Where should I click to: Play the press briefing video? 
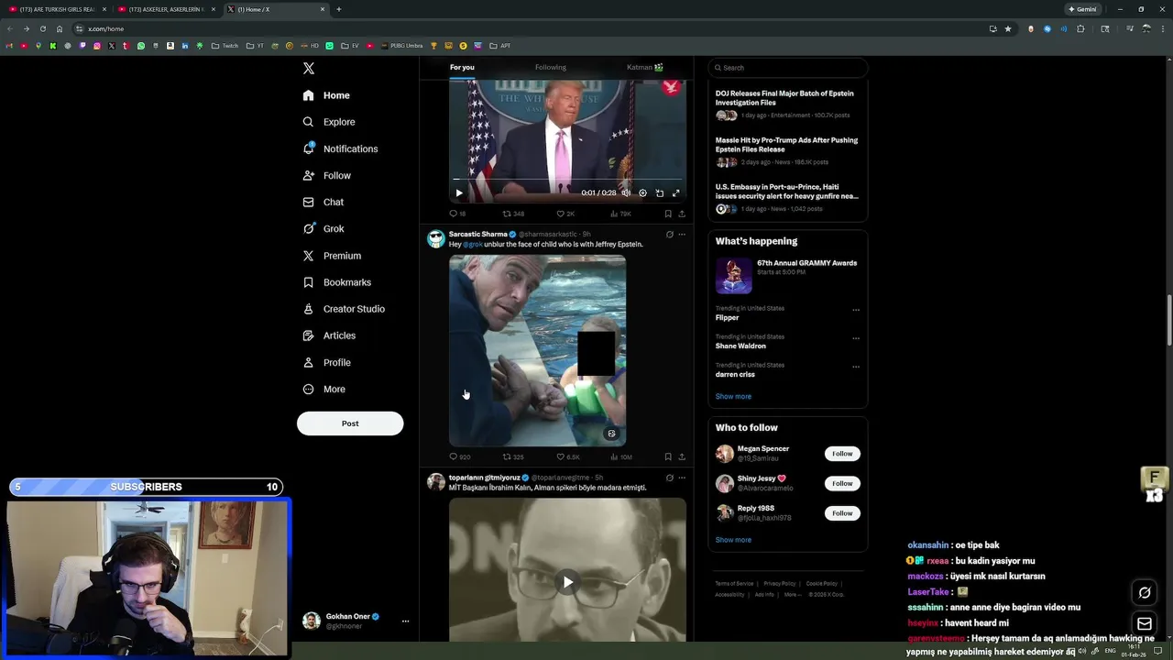point(459,193)
